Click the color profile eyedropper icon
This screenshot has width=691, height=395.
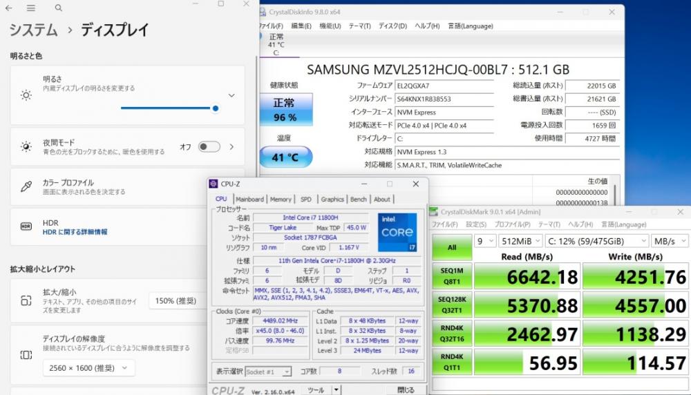pyautogui.click(x=26, y=186)
